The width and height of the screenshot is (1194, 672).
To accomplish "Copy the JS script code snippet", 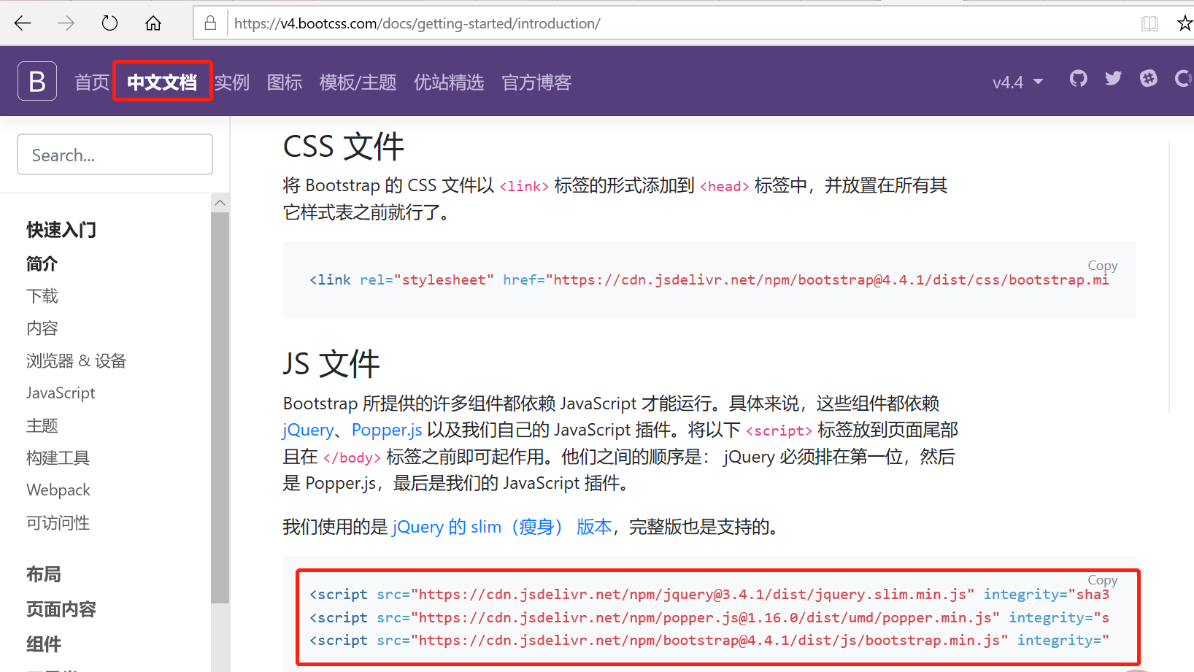I will [1102, 580].
